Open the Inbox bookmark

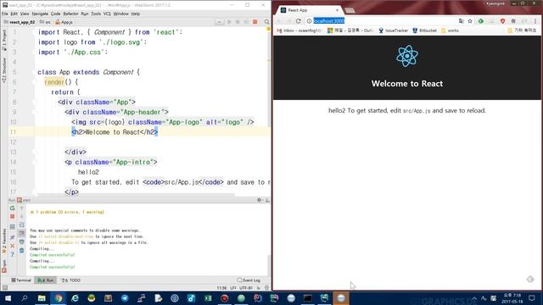click(299, 30)
